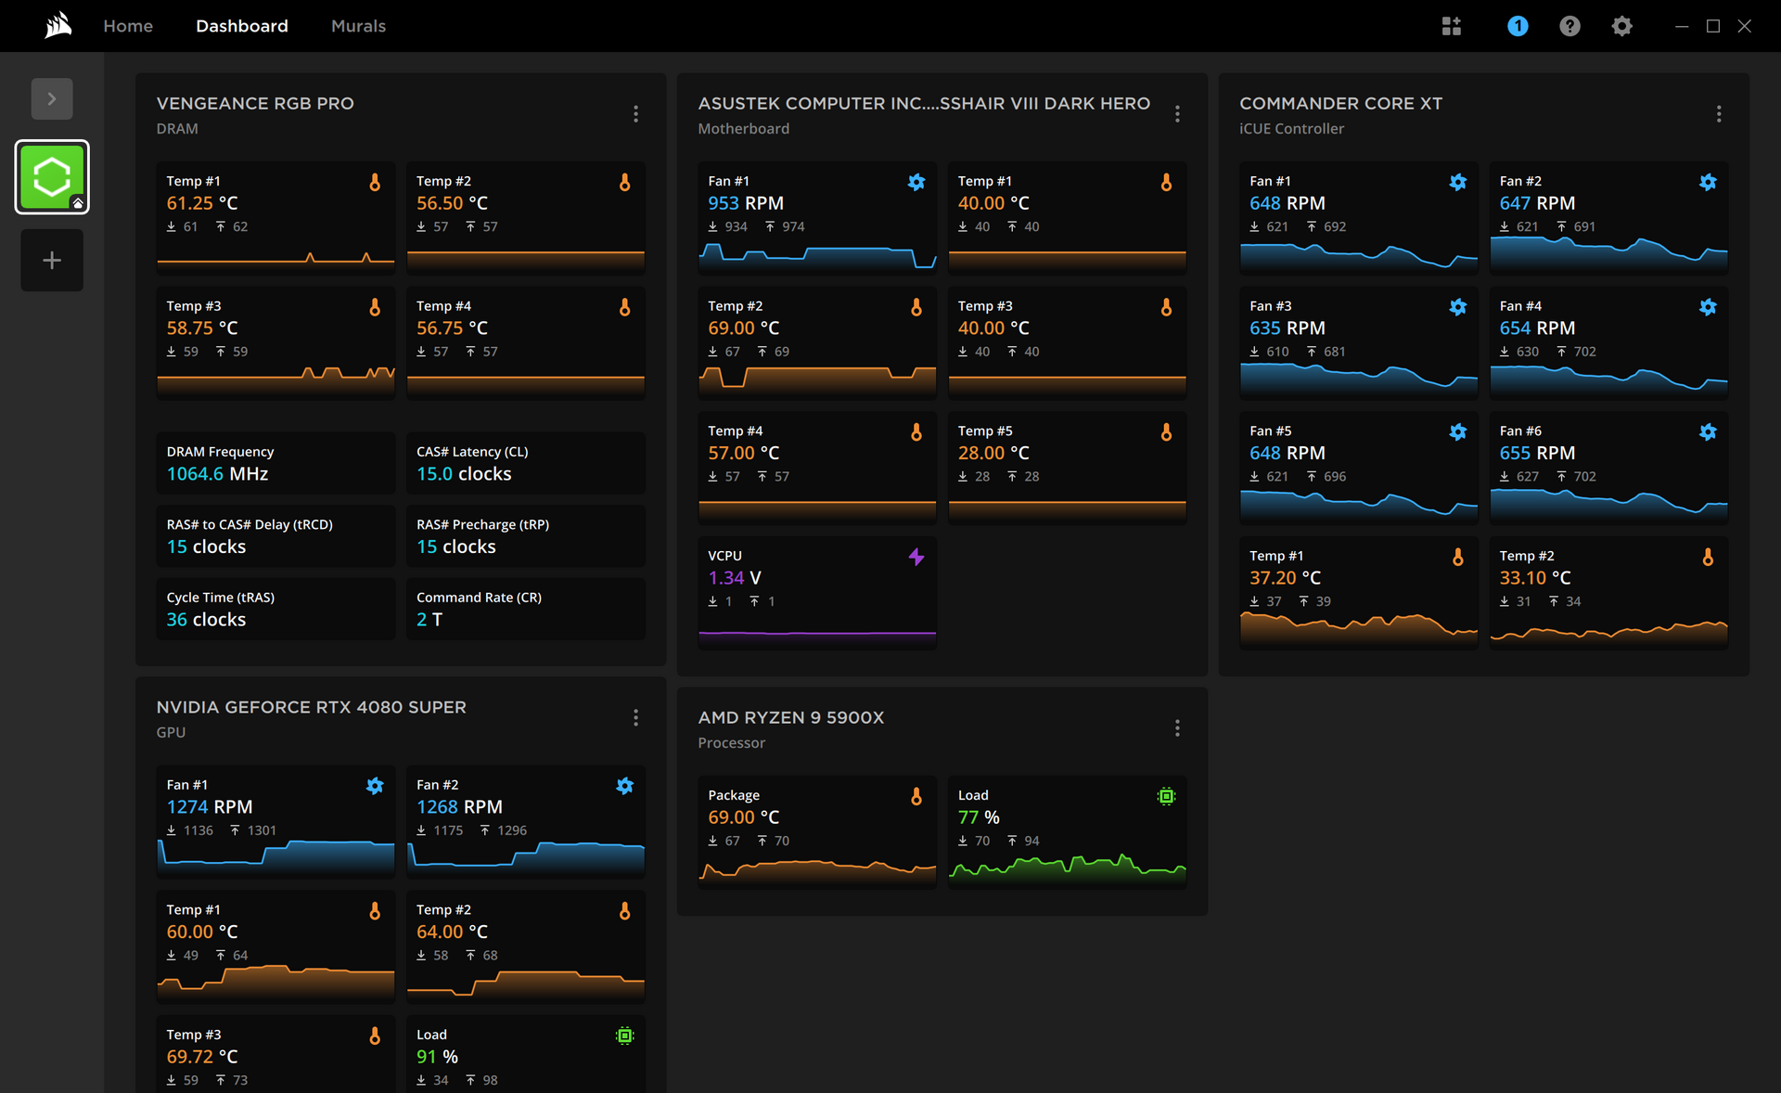Click the 37.20 °C Commander Core reading
This screenshot has height=1093, width=1781.
click(x=1285, y=578)
